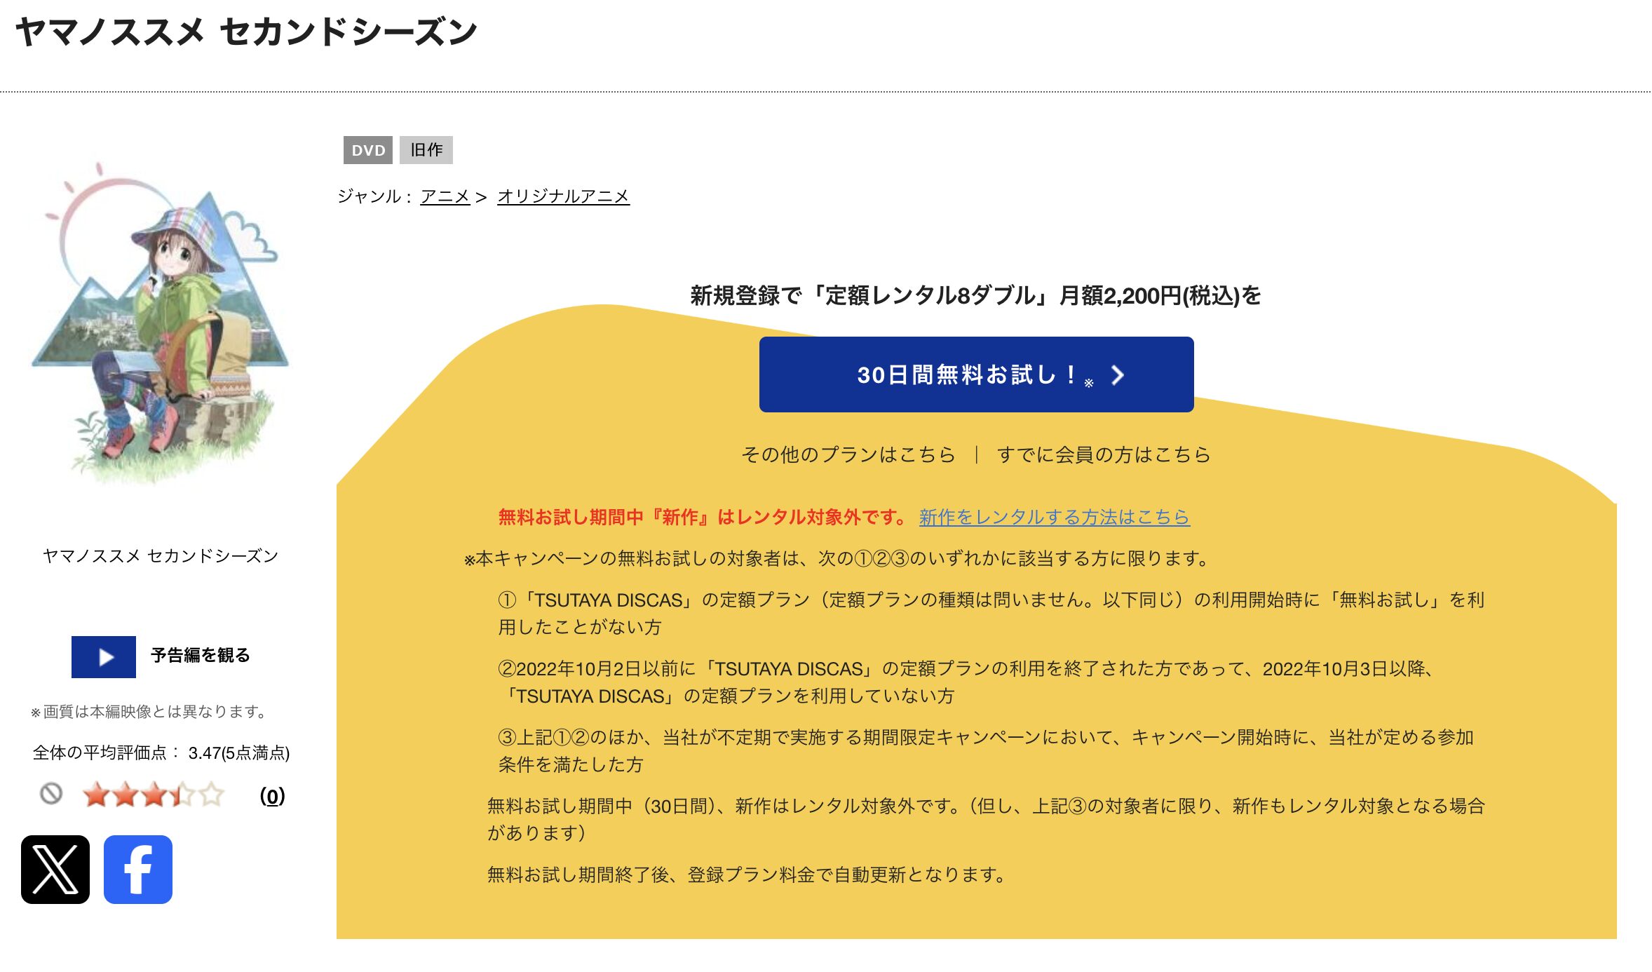
Task: Click the 旧作 badge
Action: pyautogui.click(x=426, y=150)
